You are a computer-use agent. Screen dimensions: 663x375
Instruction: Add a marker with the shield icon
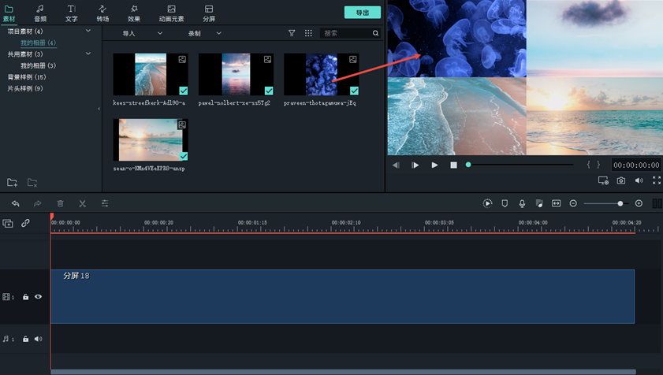tap(505, 203)
